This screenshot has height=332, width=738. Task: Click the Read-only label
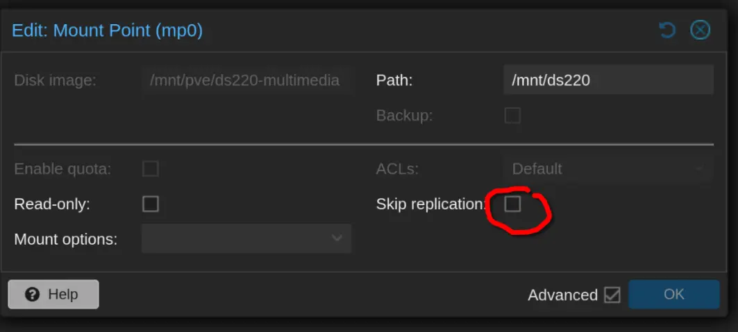click(52, 204)
